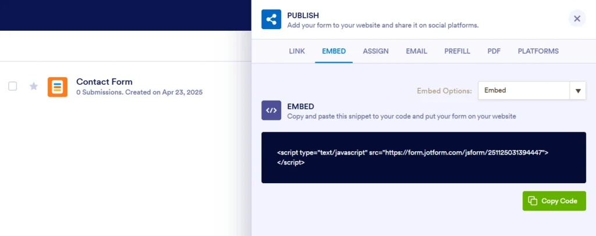Click 'Copy and paste this snippet' description
The image size is (596, 236).
[x=402, y=116]
